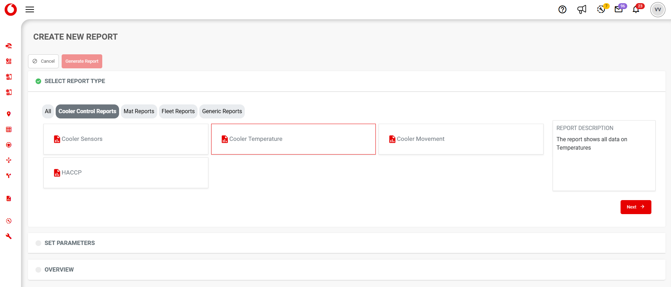Select the Generic Reports filter tab
This screenshot has width=671, height=287.
[222, 111]
